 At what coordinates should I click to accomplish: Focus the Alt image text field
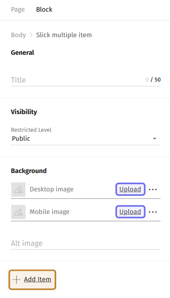tap(86, 244)
